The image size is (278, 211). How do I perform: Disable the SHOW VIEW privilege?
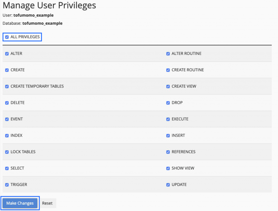pyautogui.click(x=168, y=168)
